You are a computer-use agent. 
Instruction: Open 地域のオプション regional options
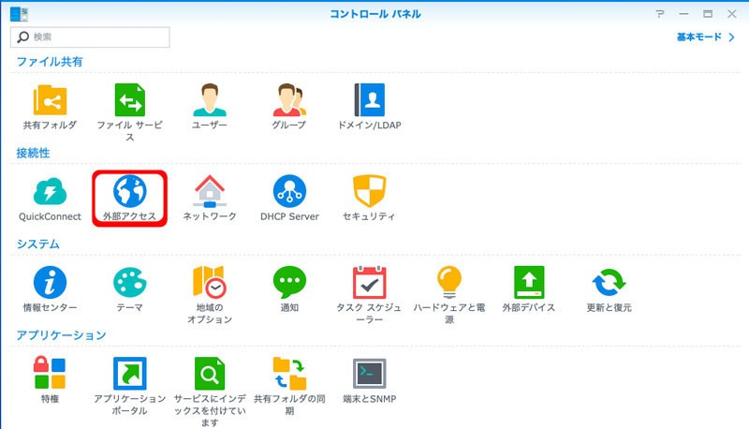coord(209,282)
